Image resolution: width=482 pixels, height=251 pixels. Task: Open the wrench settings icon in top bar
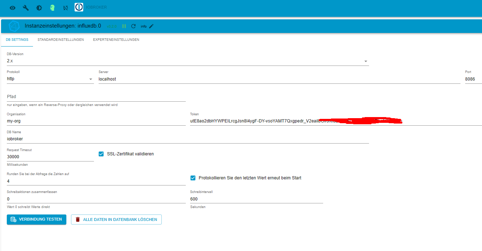(26, 8)
